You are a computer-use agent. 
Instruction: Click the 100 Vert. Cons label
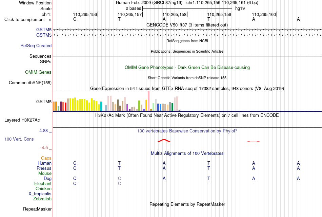19,139
